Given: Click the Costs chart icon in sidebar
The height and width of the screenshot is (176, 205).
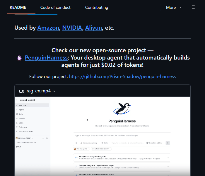Looking at the screenshot, I should click(17, 123).
